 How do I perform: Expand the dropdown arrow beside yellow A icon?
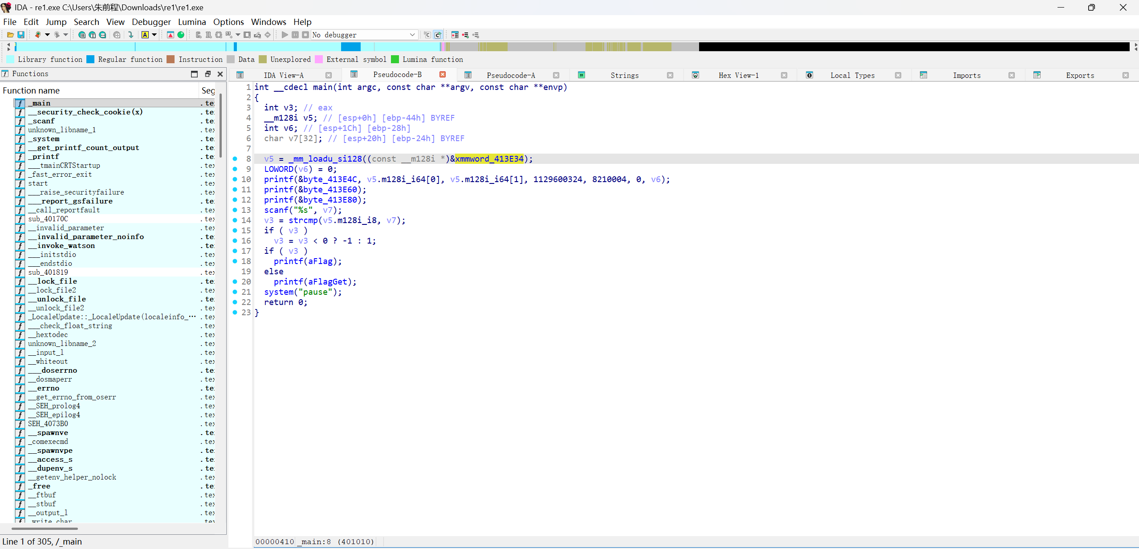(x=155, y=35)
